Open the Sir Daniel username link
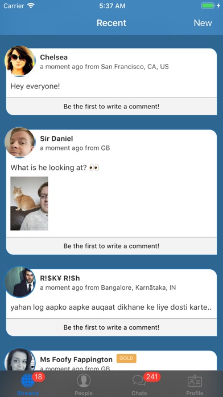Viewport: 223px width, 397px height. click(56, 139)
